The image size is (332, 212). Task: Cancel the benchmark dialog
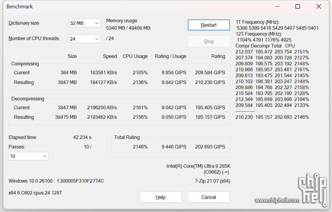(209, 197)
